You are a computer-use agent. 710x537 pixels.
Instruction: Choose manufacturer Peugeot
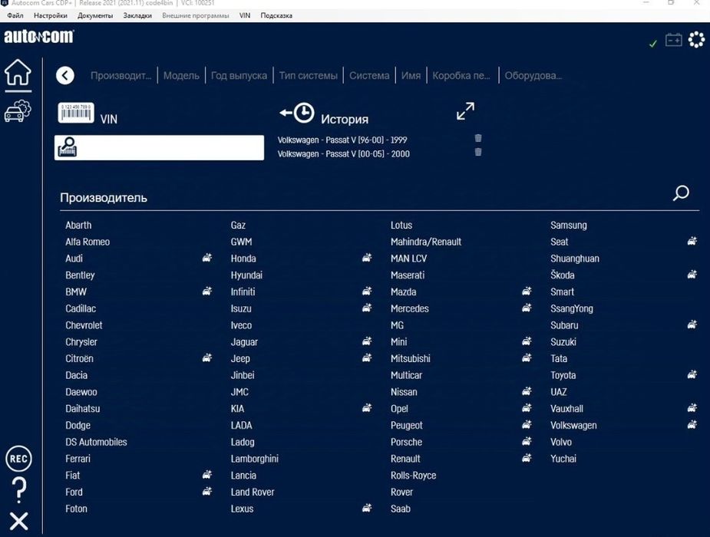tap(407, 425)
